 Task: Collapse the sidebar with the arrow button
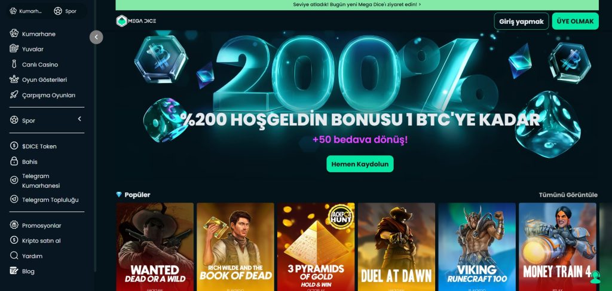coord(96,38)
